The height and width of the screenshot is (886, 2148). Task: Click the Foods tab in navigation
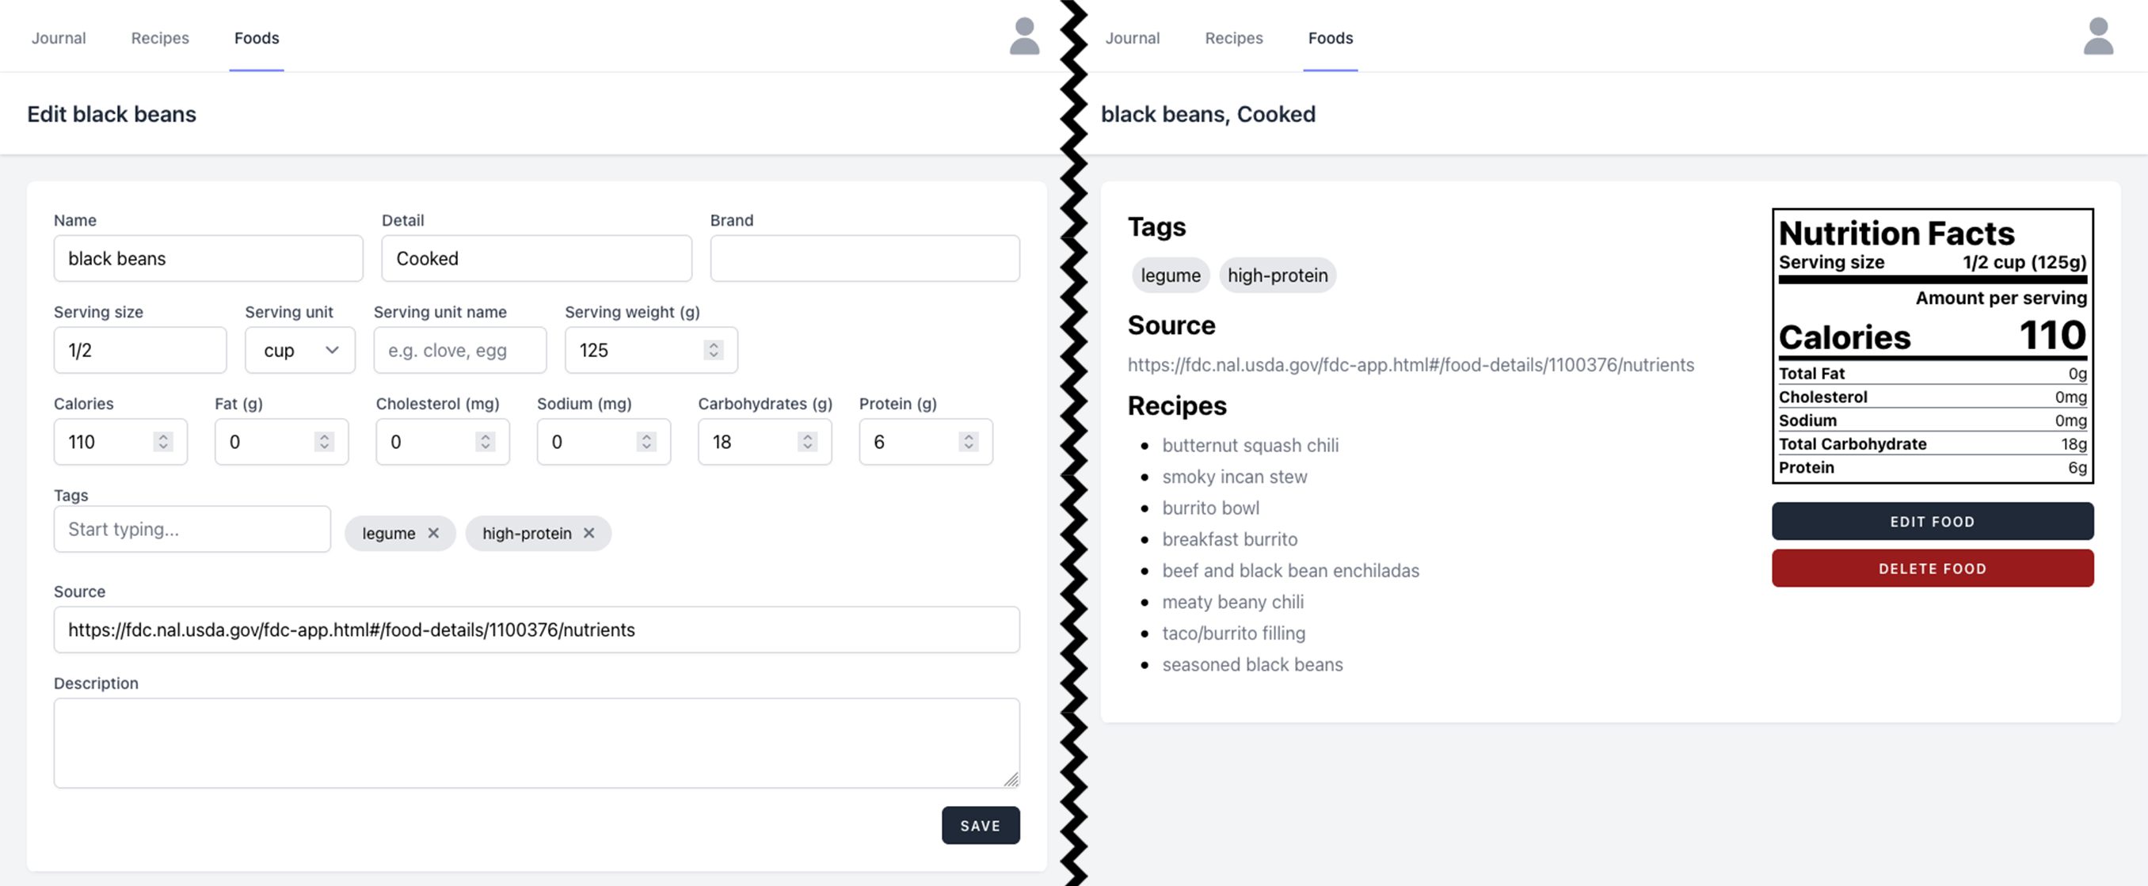pyautogui.click(x=256, y=37)
